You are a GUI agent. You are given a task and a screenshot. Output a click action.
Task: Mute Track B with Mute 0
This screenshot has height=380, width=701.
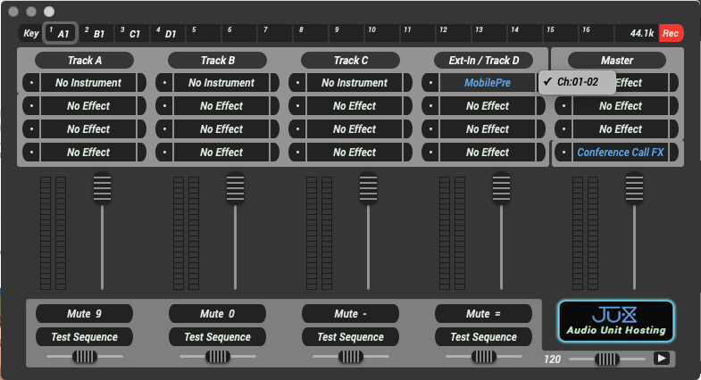pyautogui.click(x=217, y=313)
